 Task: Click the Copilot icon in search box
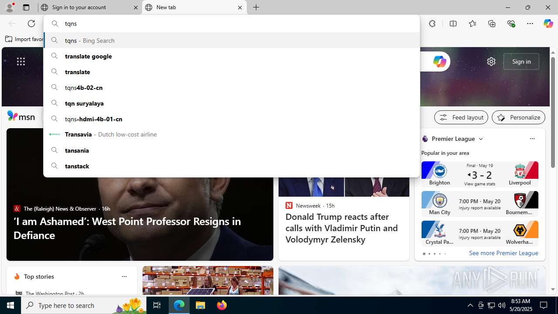[x=439, y=61]
